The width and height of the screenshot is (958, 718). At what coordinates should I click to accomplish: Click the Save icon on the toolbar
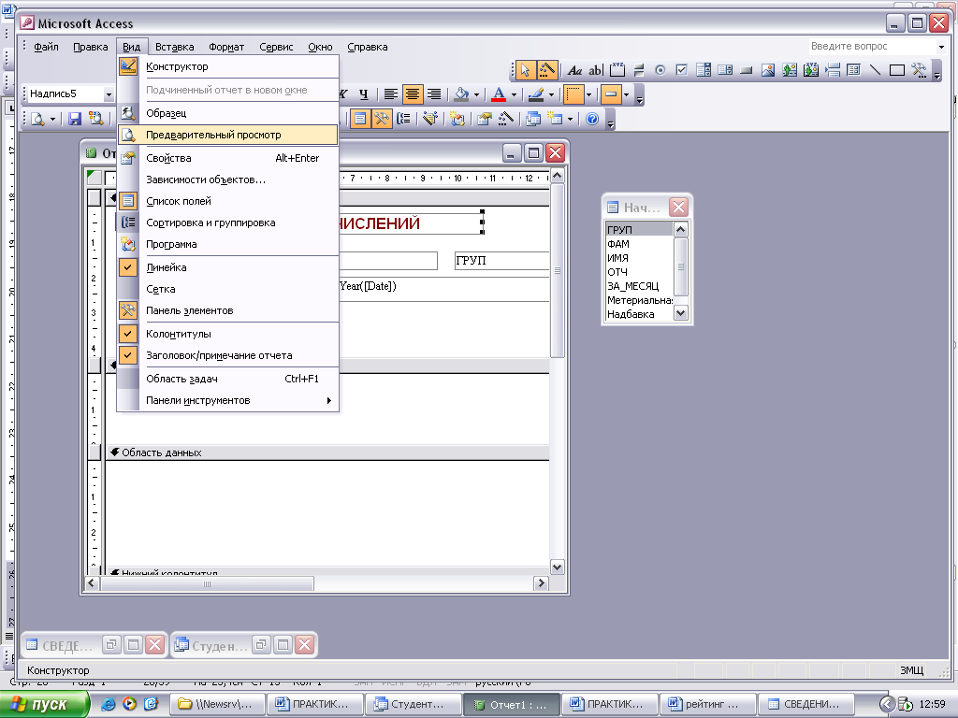click(75, 119)
